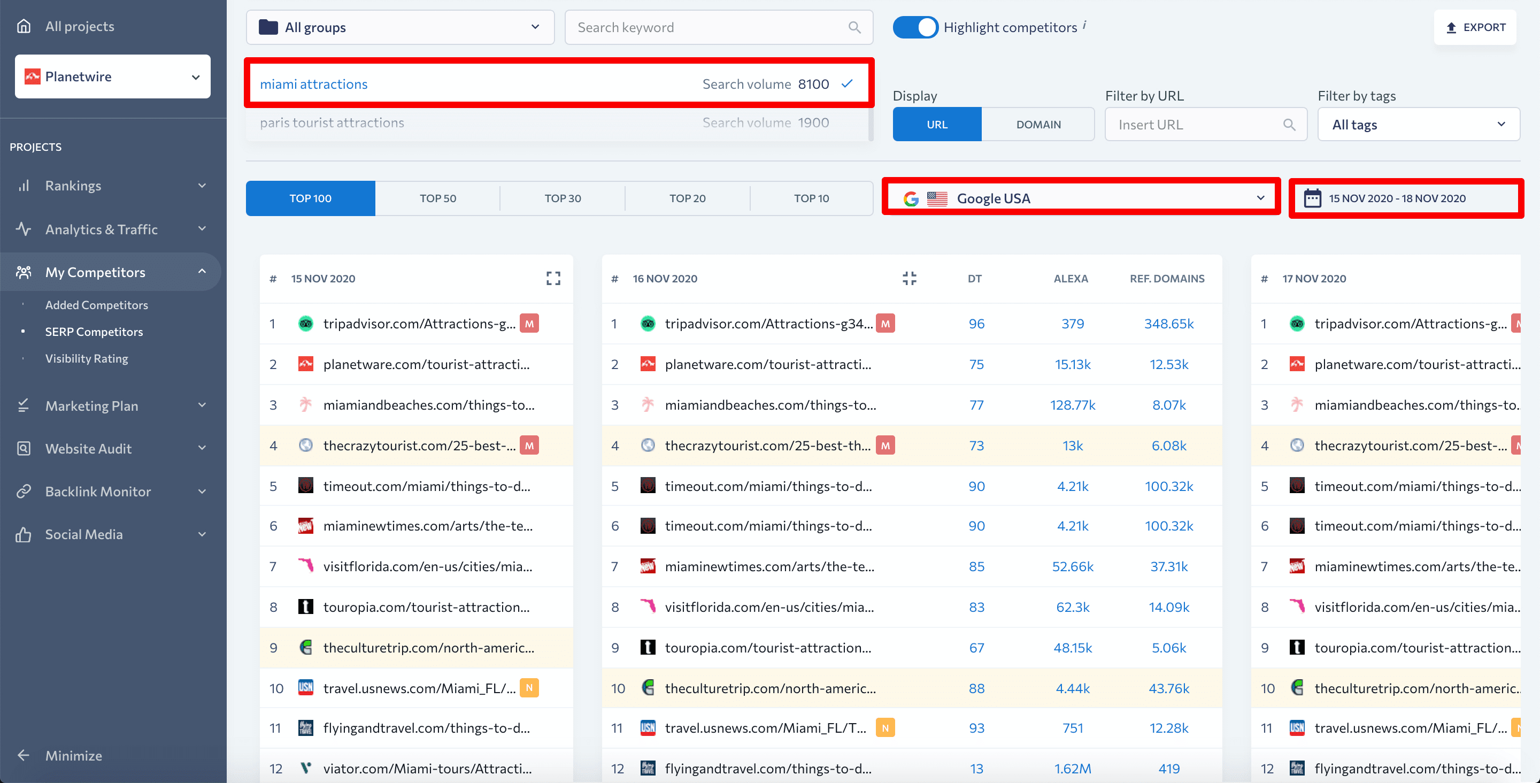1540x783 pixels.
Task: Select the TOP 50 tab
Action: (437, 198)
